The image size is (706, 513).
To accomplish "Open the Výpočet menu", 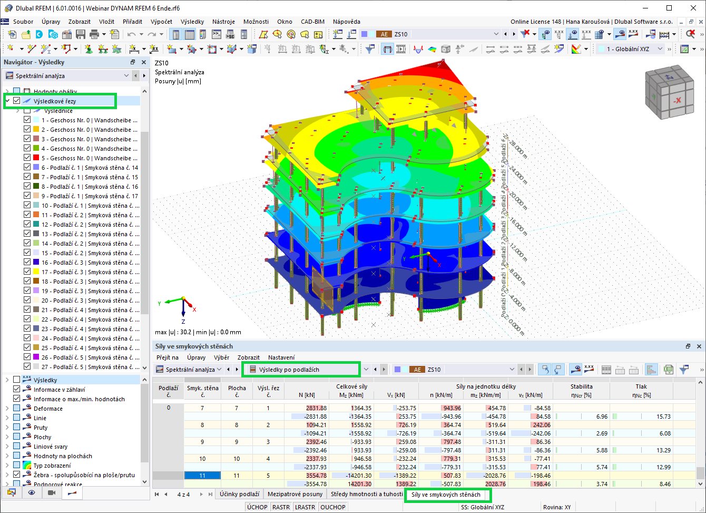I will [x=161, y=22].
